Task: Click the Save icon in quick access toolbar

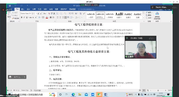Action: [10, 6]
